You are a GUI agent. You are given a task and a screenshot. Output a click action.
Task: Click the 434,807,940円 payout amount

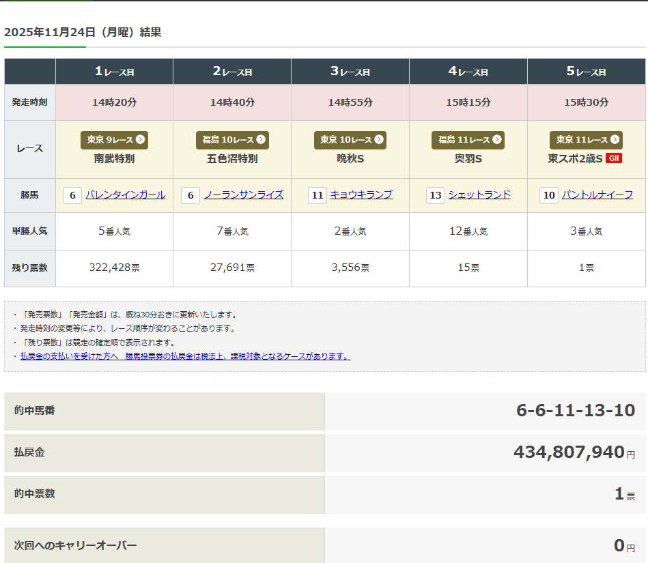[x=574, y=452]
